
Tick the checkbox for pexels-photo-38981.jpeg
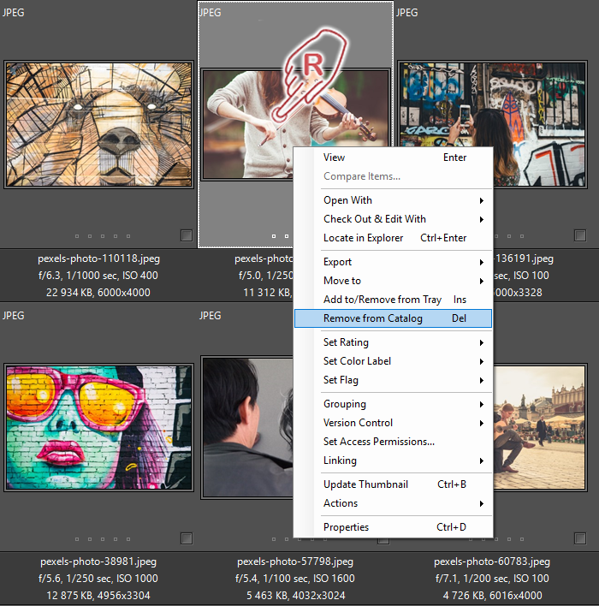[187, 538]
